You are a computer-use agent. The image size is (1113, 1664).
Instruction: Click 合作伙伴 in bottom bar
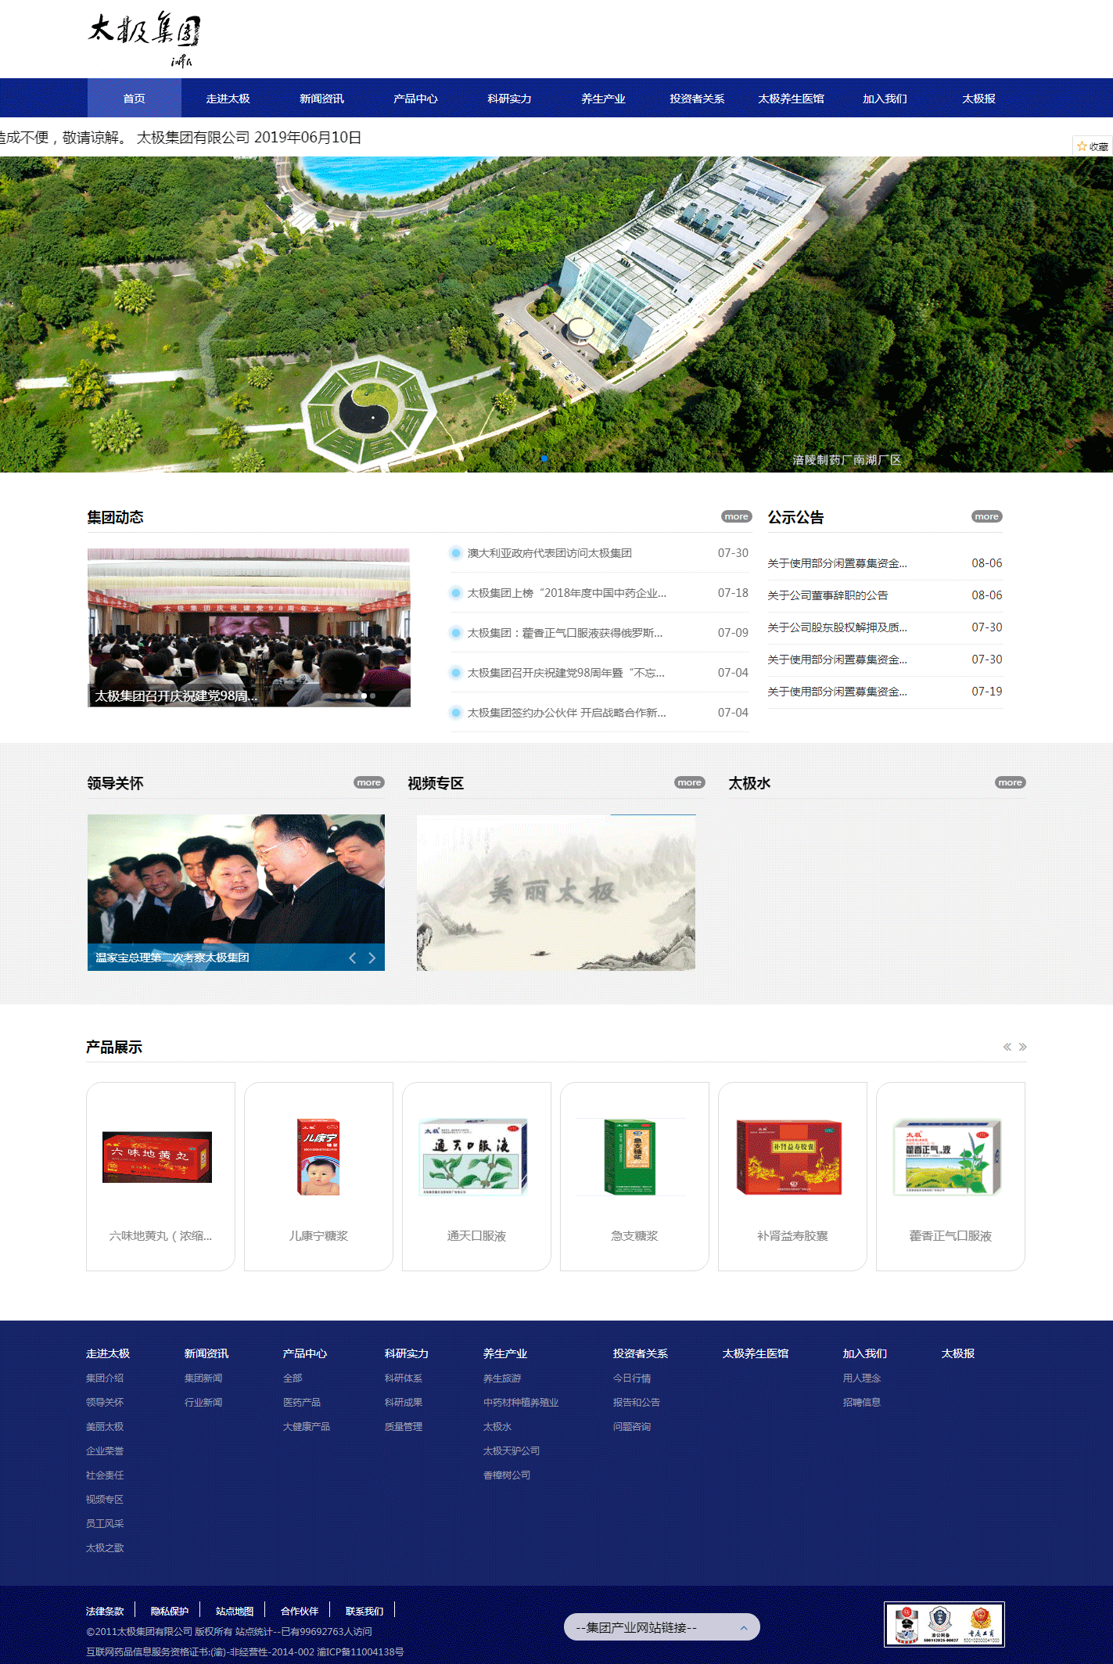[300, 1611]
